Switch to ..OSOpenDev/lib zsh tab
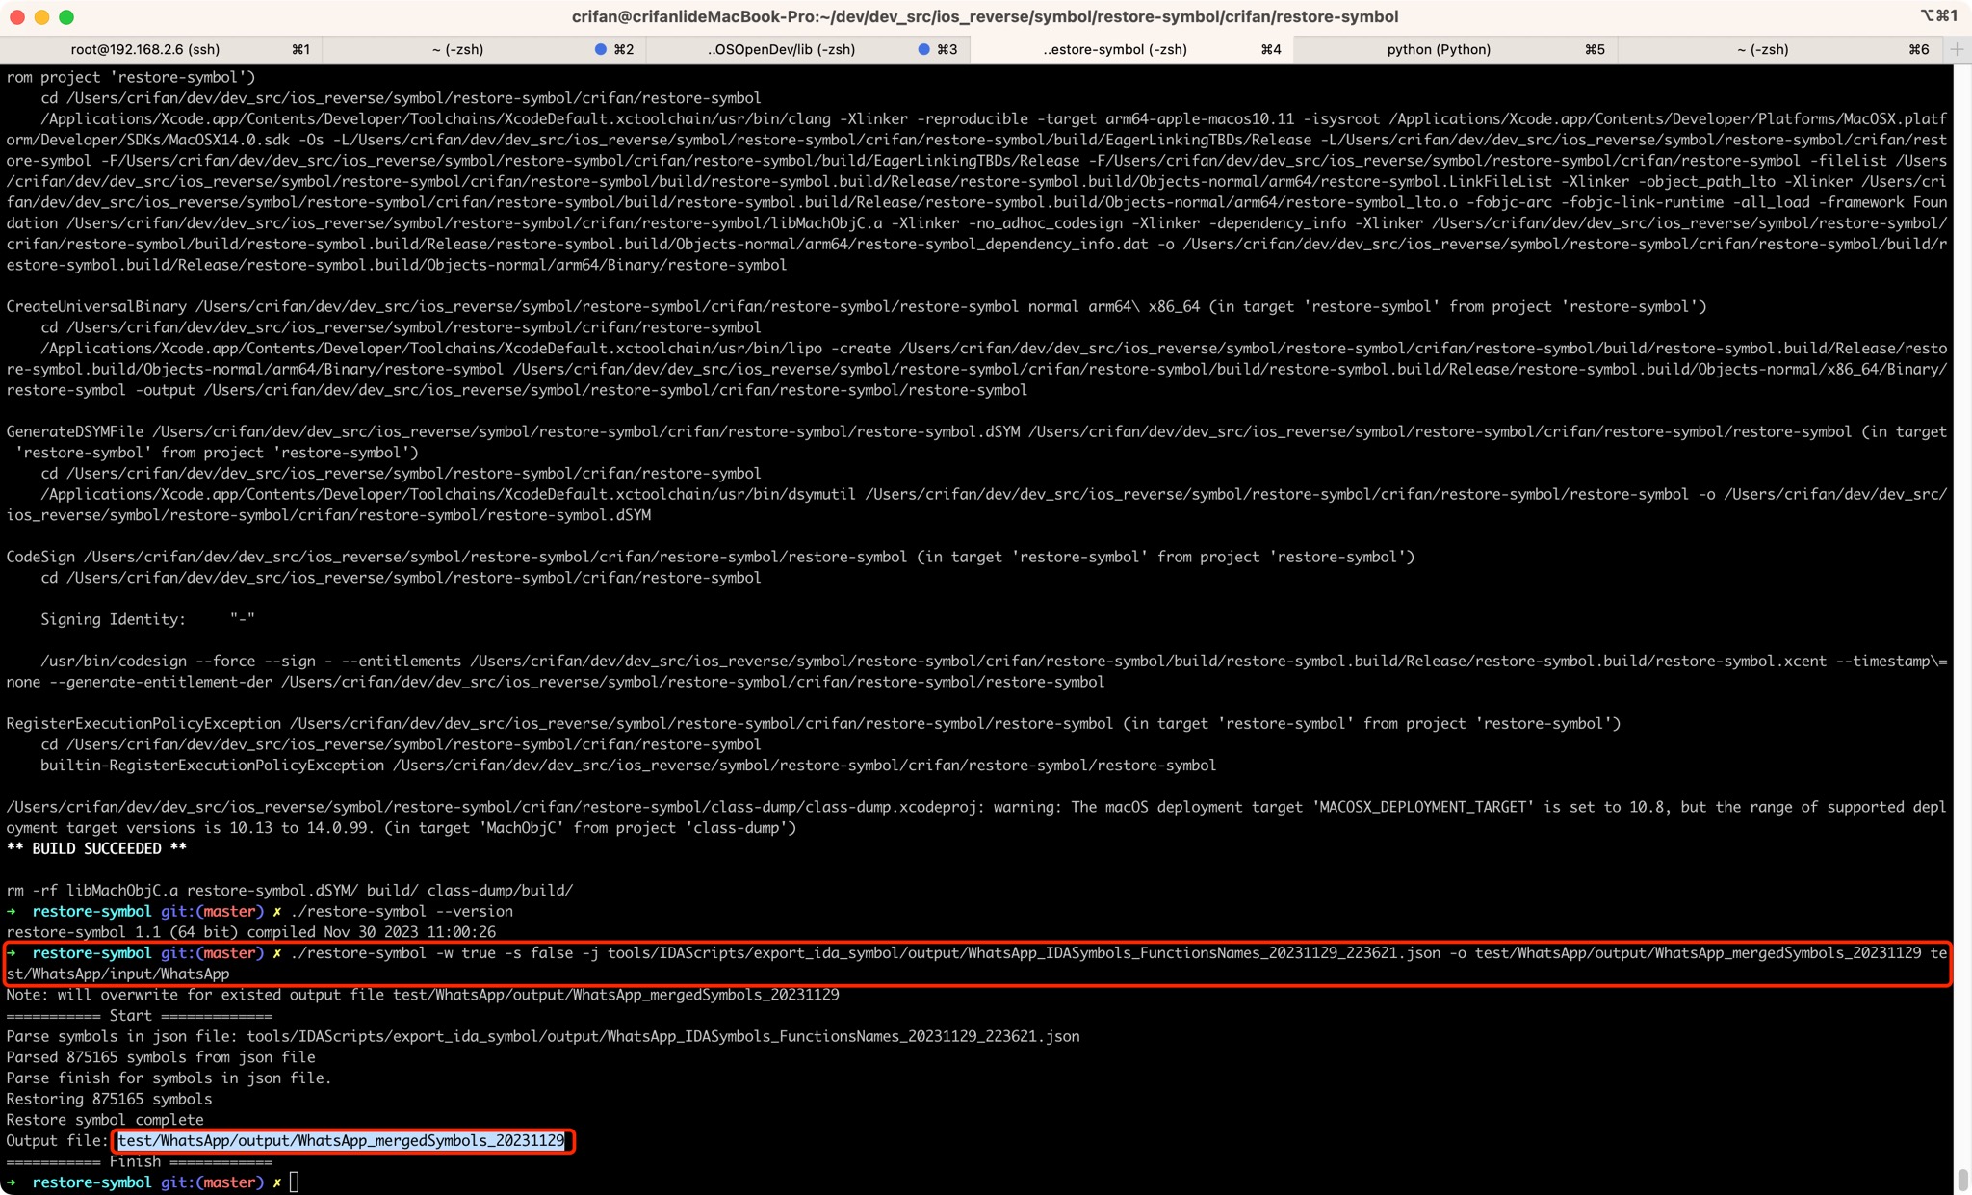 pos(781,49)
